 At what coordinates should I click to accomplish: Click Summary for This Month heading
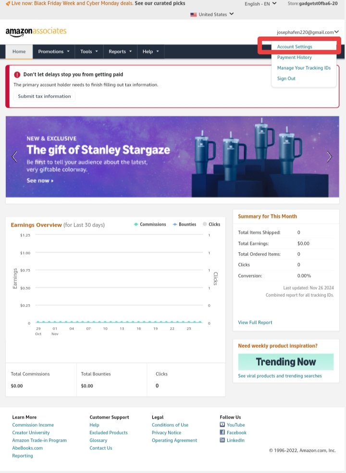point(267,216)
